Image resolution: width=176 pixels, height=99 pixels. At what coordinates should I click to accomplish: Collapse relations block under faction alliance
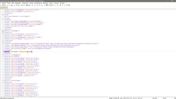[3, 82]
